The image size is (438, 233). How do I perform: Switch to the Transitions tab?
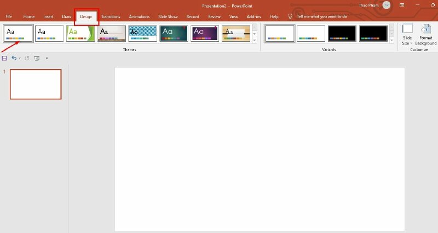[x=111, y=16]
